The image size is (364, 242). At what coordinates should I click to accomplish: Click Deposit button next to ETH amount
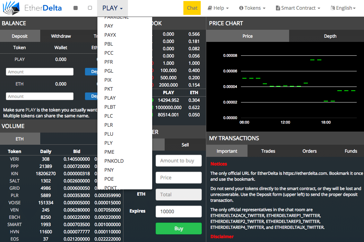point(91,96)
